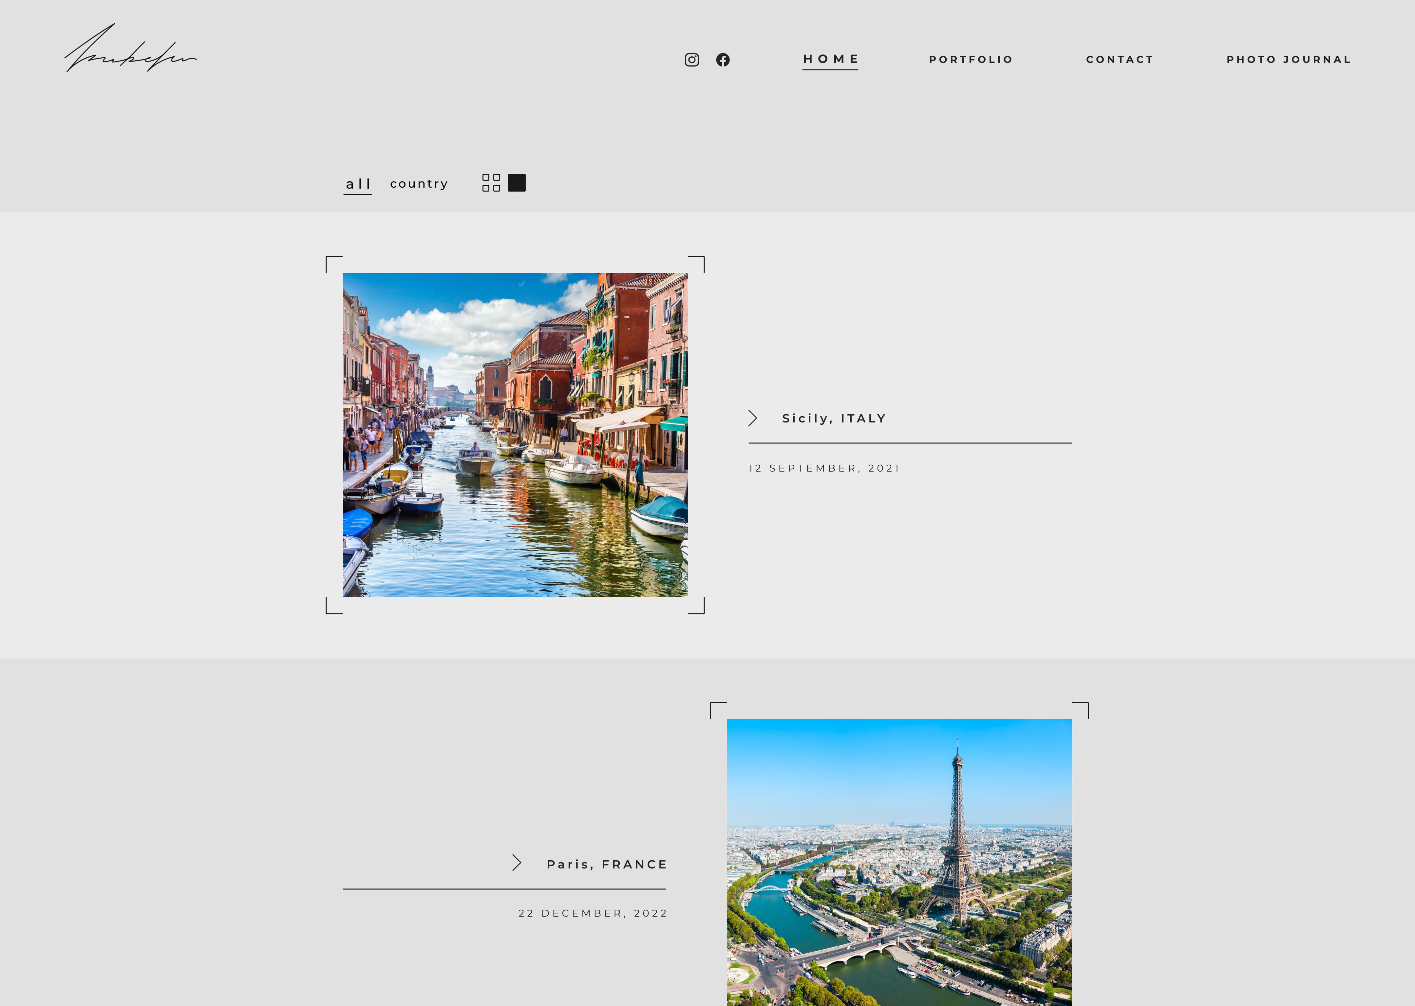This screenshot has height=1006, width=1415.
Task: Click the signature logo
Action: (x=130, y=49)
